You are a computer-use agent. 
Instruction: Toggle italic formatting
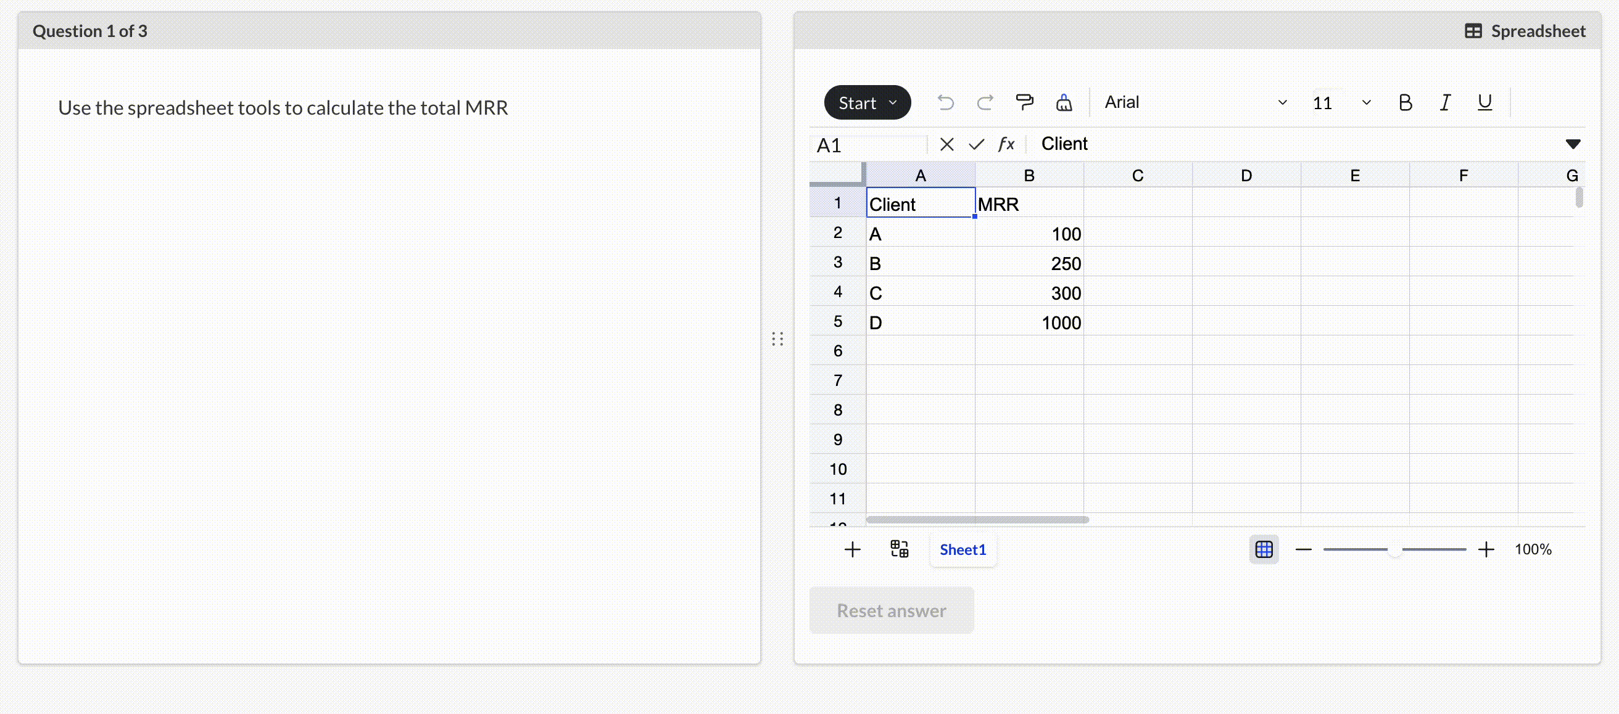[x=1445, y=102]
